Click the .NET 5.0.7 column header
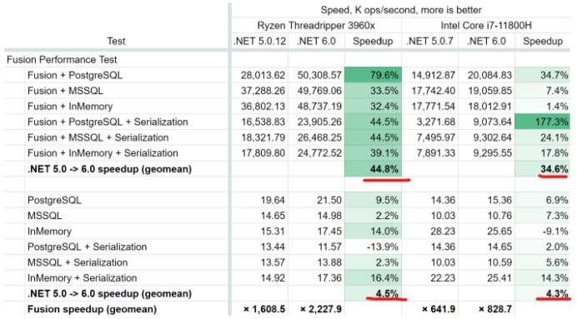The width and height of the screenshot is (577, 319). point(429,41)
